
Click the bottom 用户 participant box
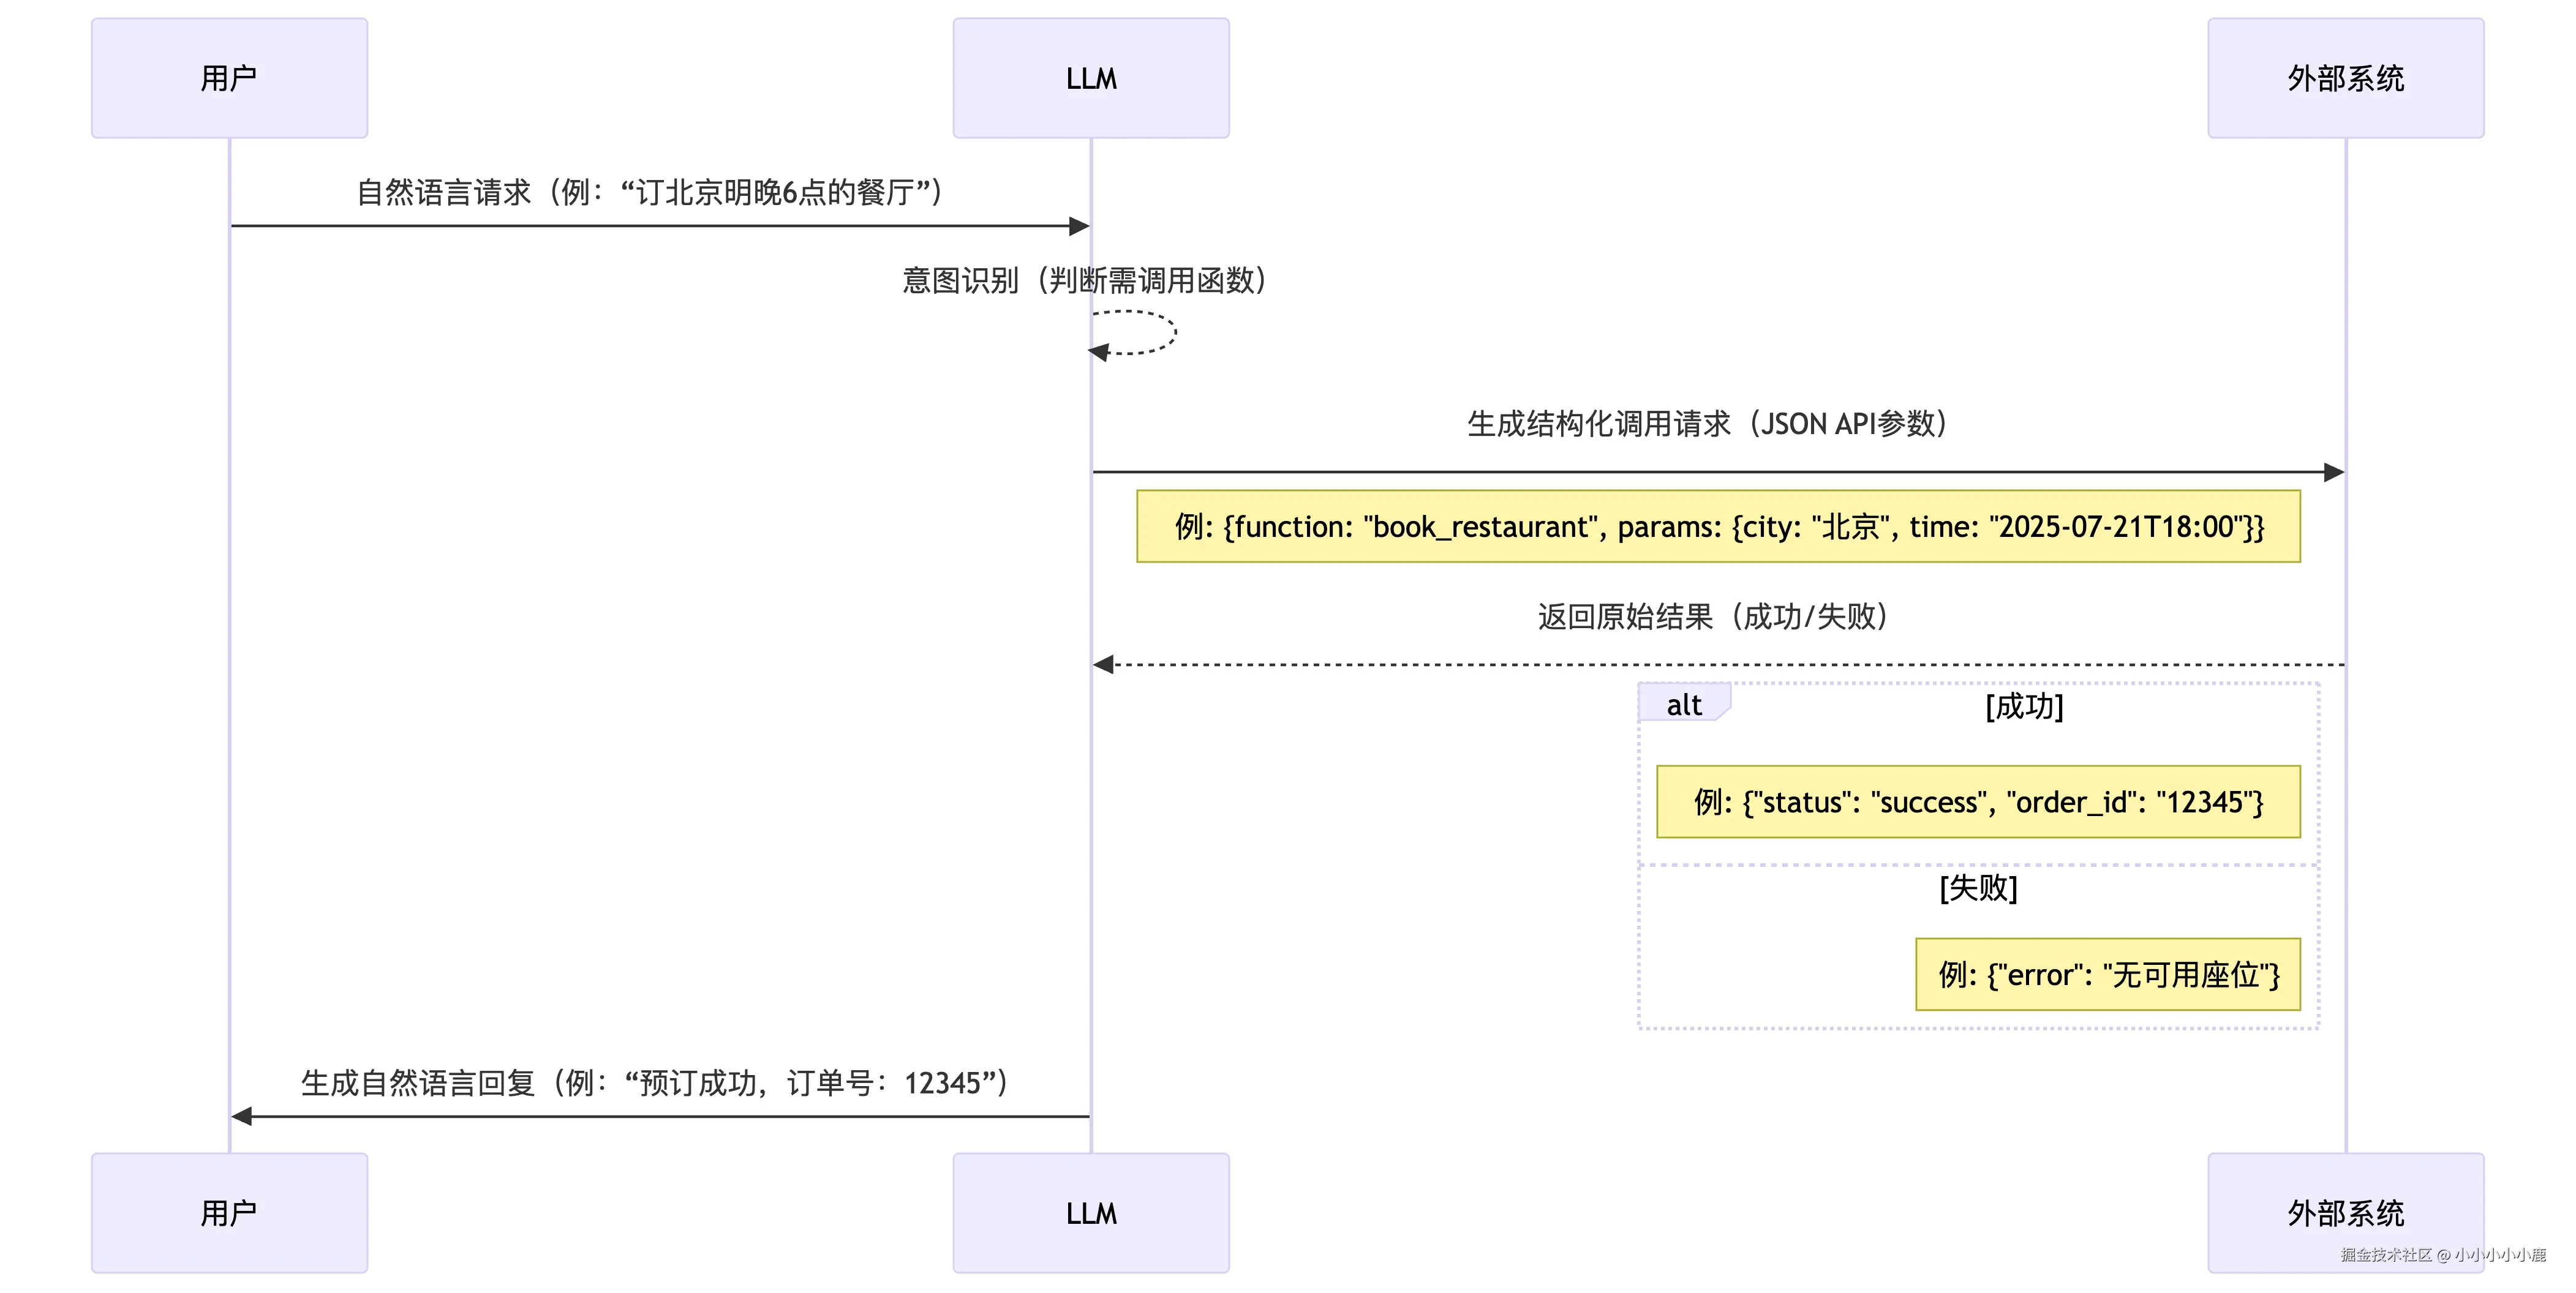[229, 1212]
